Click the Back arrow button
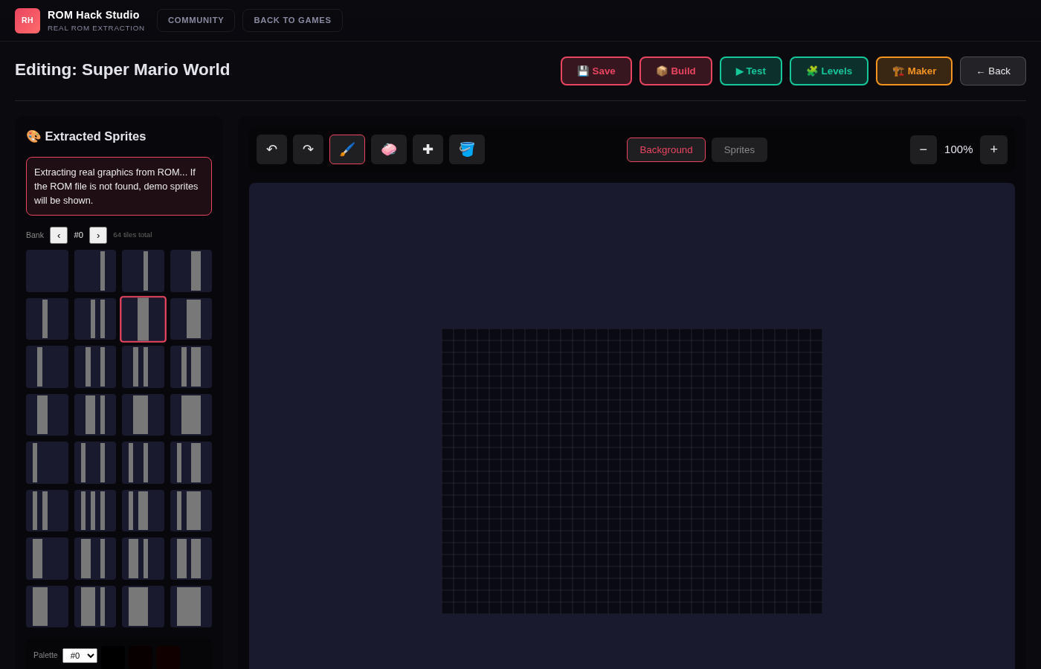 [993, 71]
